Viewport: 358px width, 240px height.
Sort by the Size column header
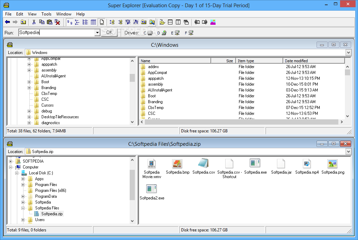223,61
